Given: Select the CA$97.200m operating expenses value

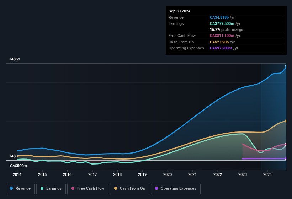Looking at the screenshot, I should click(221, 48).
